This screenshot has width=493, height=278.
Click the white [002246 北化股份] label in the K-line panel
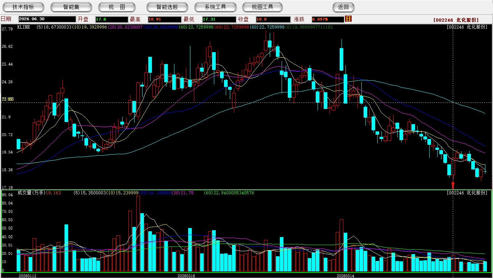467,27
